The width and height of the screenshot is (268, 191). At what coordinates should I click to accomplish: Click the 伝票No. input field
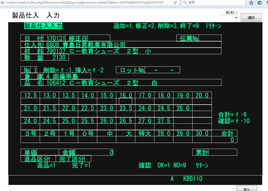pyautogui.click(x=210, y=38)
